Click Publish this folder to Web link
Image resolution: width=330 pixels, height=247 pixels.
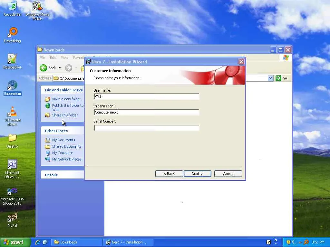coord(68,107)
